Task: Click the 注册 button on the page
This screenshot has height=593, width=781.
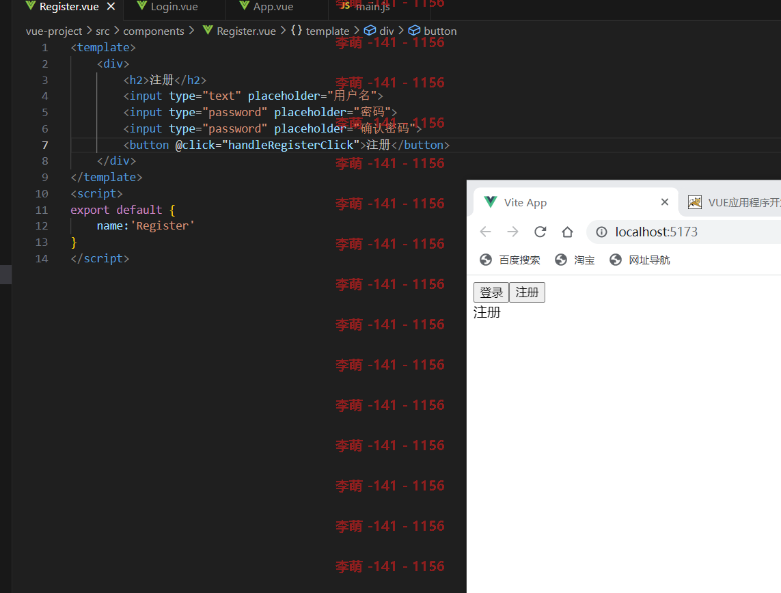Action: [x=527, y=292]
